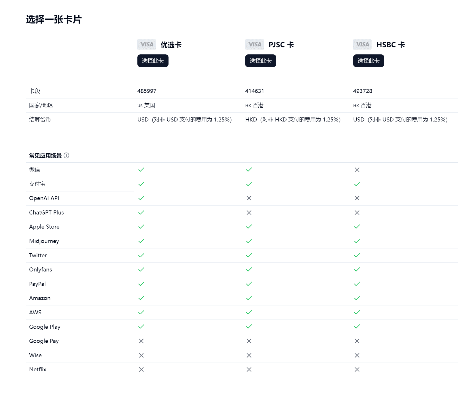
Task: Click the X mark for Google Pay on PJSC 卡
Action: [249, 341]
